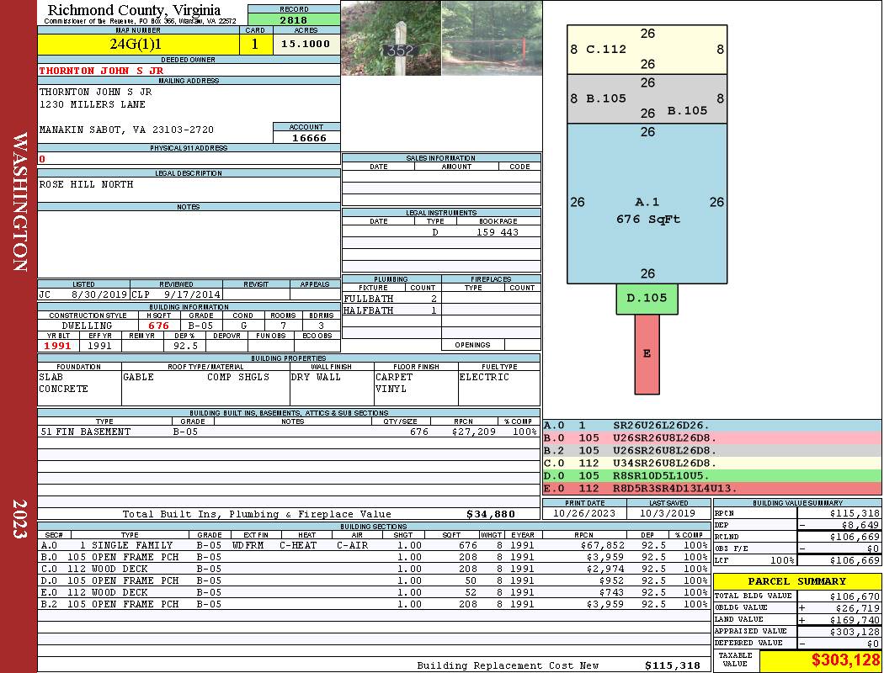Image resolution: width=884 pixels, height=673 pixels.
Task: Click the A.0 SINGLE FAMILY building section row
Action: coord(374,545)
